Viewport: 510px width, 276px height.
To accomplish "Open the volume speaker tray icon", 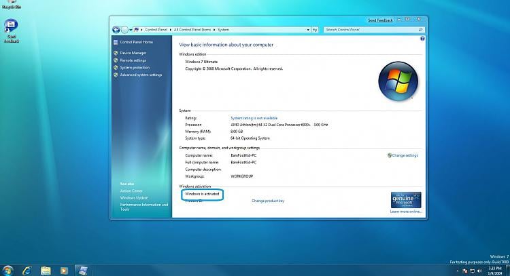I will click(479, 271).
